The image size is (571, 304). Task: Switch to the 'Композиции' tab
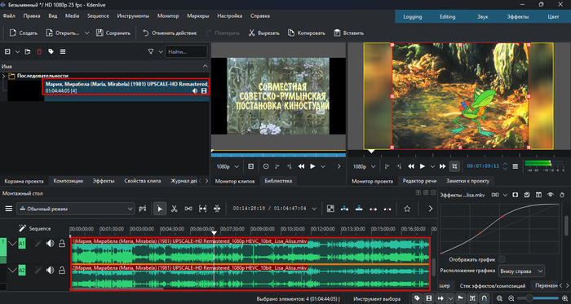tap(68, 181)
